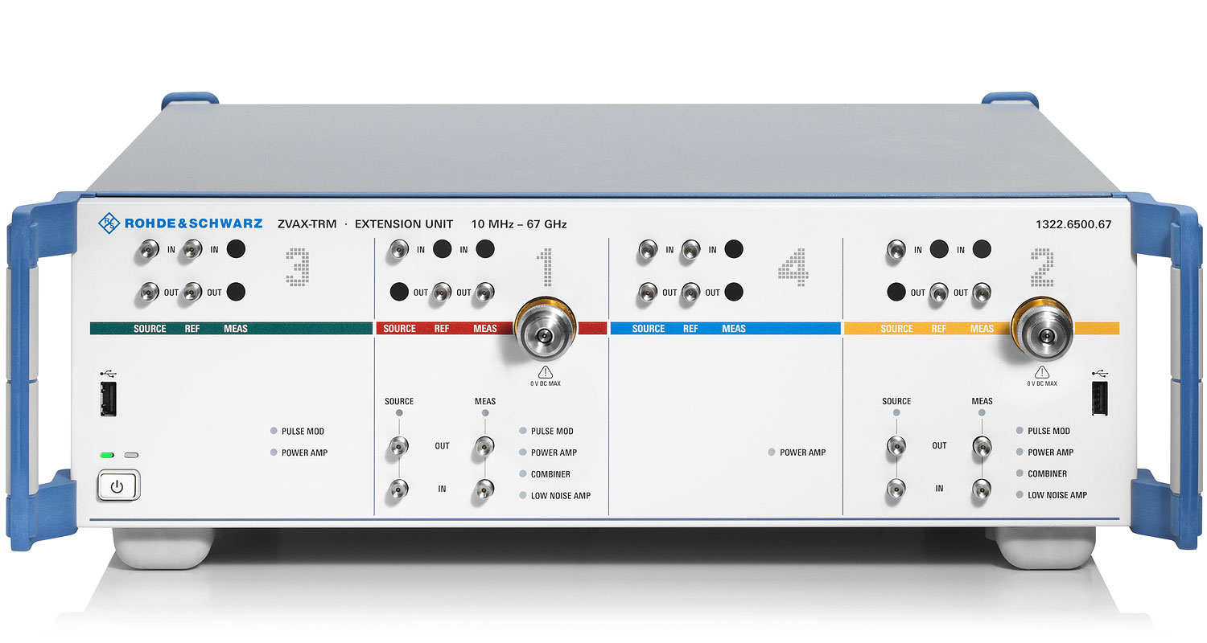1207x643 pixels.
Task: Push the power standby button
Action: click(118, 486)
